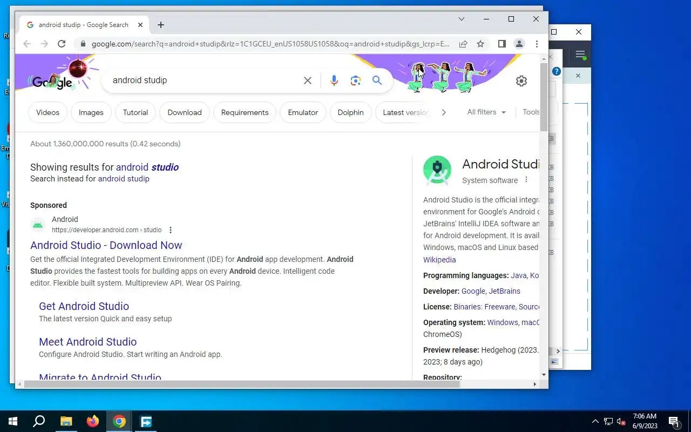Filter results by Videos
This screenshot has height=432, width=691.
pyautogui.click(x=48, y=112)
